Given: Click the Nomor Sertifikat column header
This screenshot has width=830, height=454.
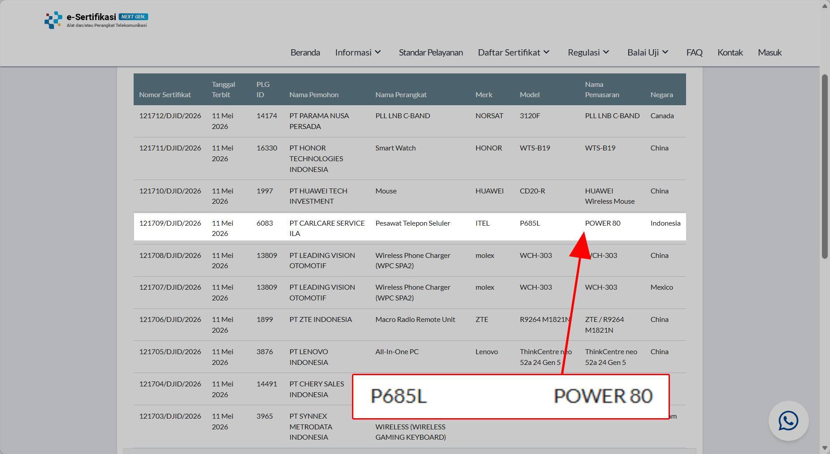Looking at the screenshot, I should tap(165, 94).
